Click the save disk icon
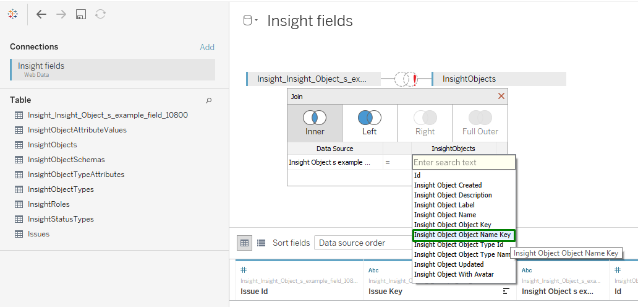This screenshot has height=307, width=638. [80, 14]
